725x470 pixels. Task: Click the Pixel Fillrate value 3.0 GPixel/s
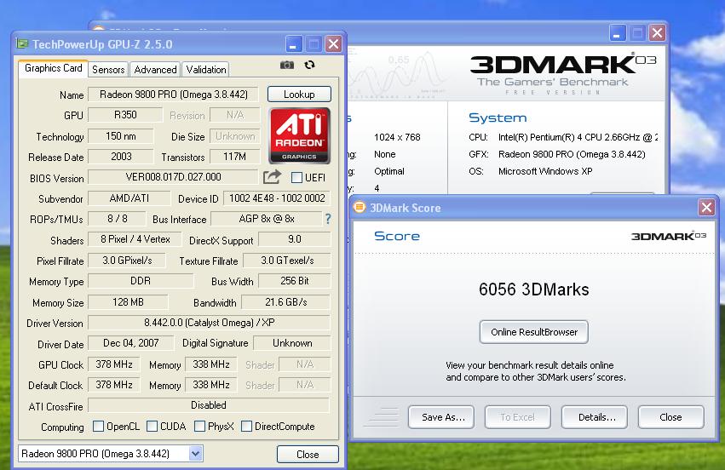click(127, 261)
